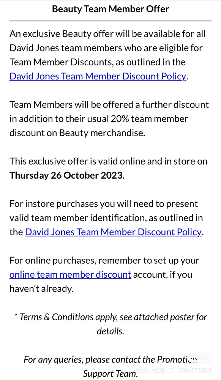Click the 'Support Team.' closing text
This screenshot has width=221, height=380.
(x=110, y=374)
